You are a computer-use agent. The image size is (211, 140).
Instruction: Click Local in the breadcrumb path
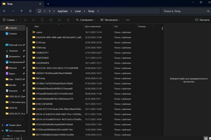click(78, 11)
